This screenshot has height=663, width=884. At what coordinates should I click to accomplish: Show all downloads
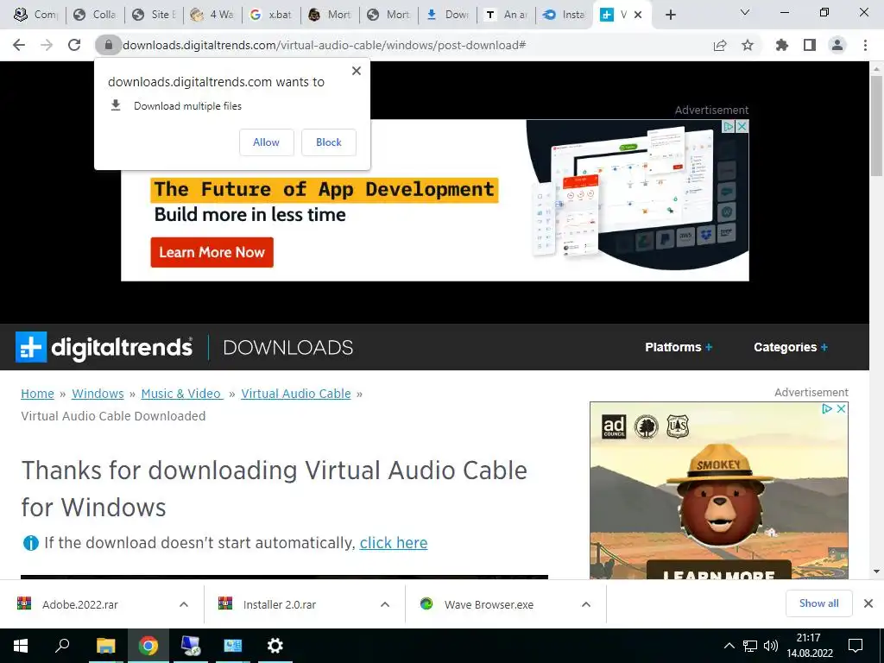(x=818, y=603)
